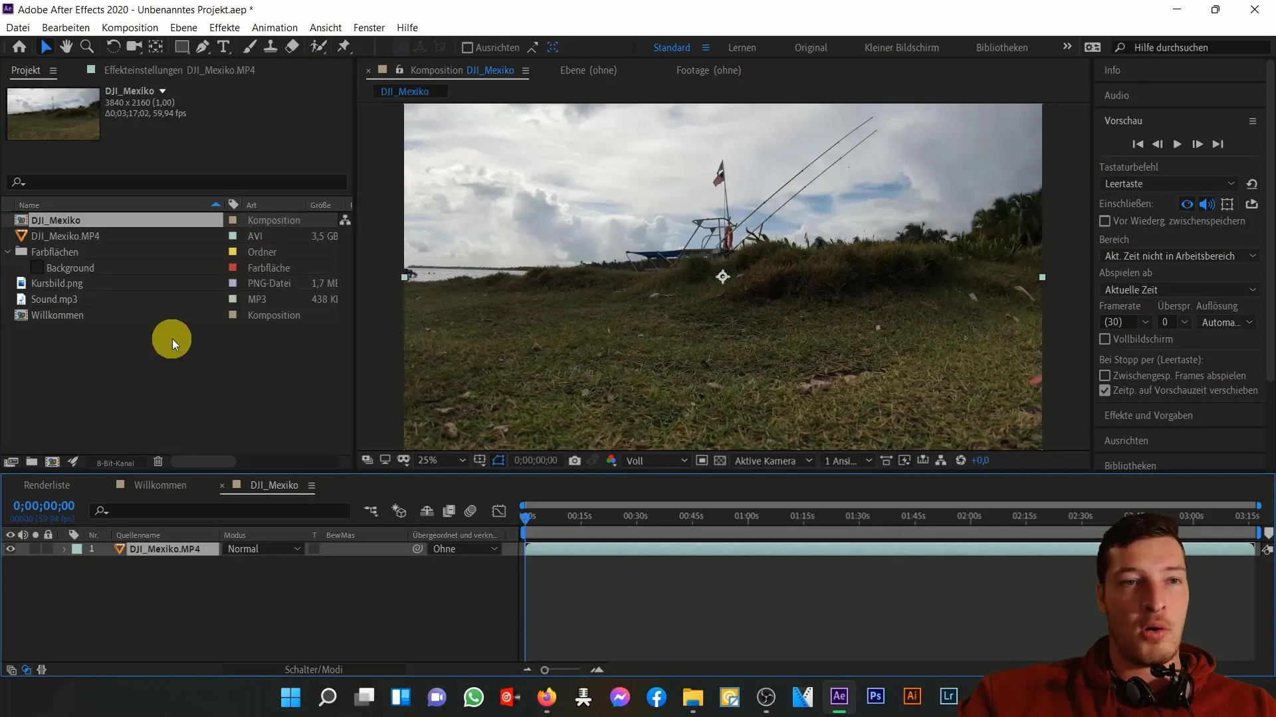1276x717 pixels.
Task: Enable Vollbildschirm checkbox
Action: [x=1105, y=339]
